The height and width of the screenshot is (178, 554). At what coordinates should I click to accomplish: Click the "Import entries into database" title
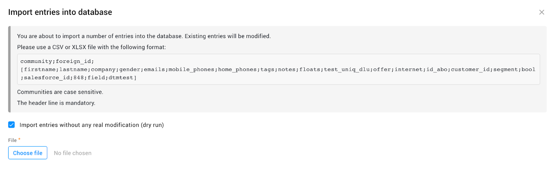(x=60, y=12)
